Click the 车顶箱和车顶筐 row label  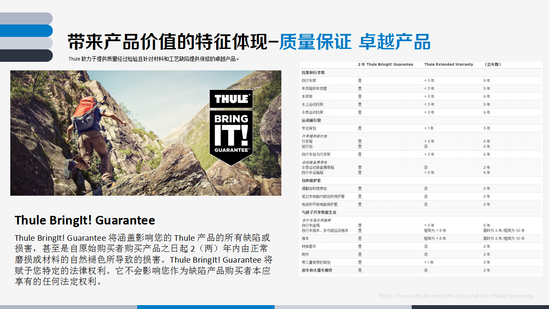click(314, 88)
